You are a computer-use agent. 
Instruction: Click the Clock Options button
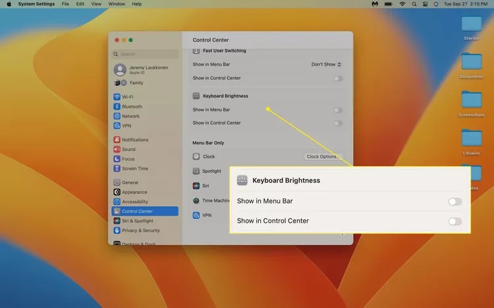323,156
